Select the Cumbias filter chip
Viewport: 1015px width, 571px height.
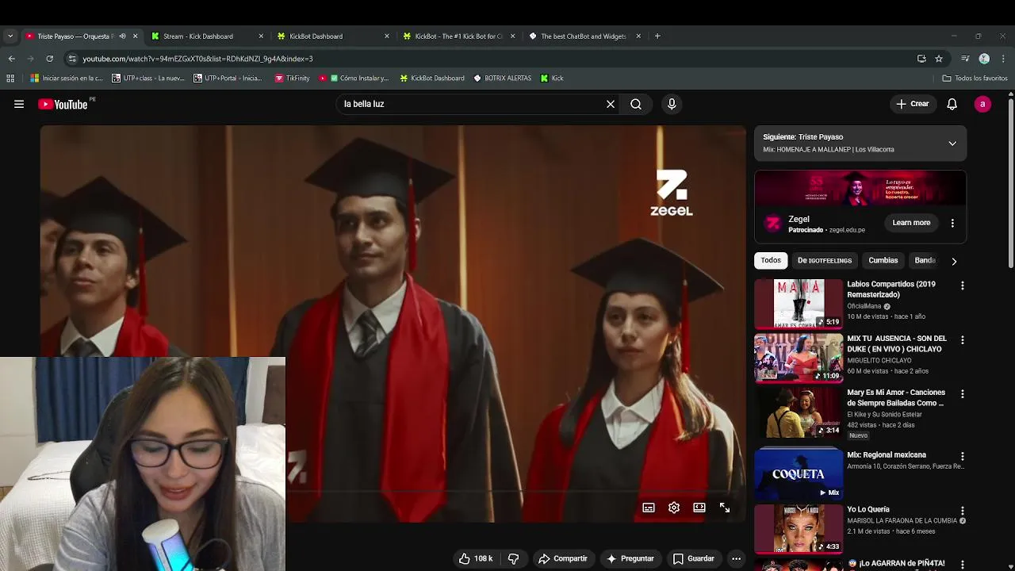coord(883,260)
